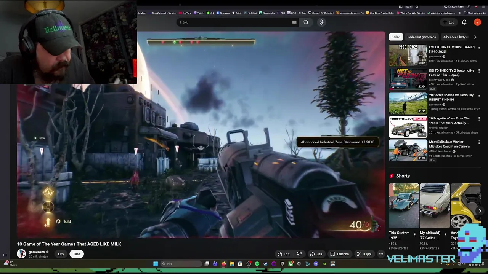Open the YouTube bookmark
This screenshot has height=274, width=488.
(186, 13)
